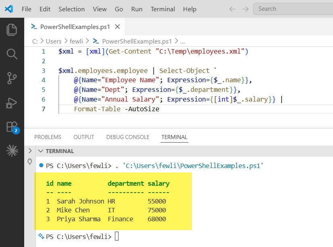Expand the arrow left of TERMINAL header
This screenshot has height=247, width=333.
click(x=30, y=151)
